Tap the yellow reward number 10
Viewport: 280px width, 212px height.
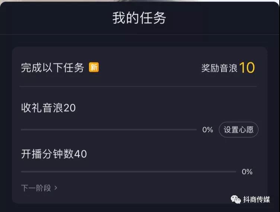click(247, 68)
